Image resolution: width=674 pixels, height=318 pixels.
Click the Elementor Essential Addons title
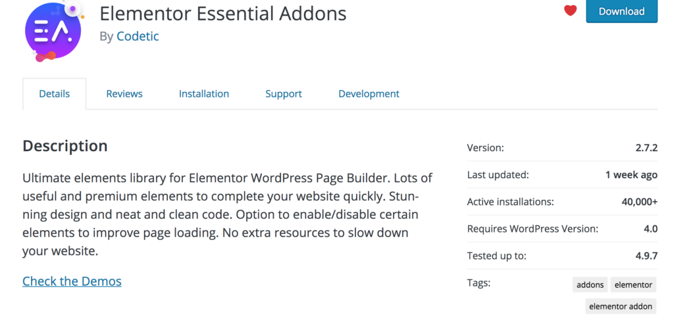point(223,13)
